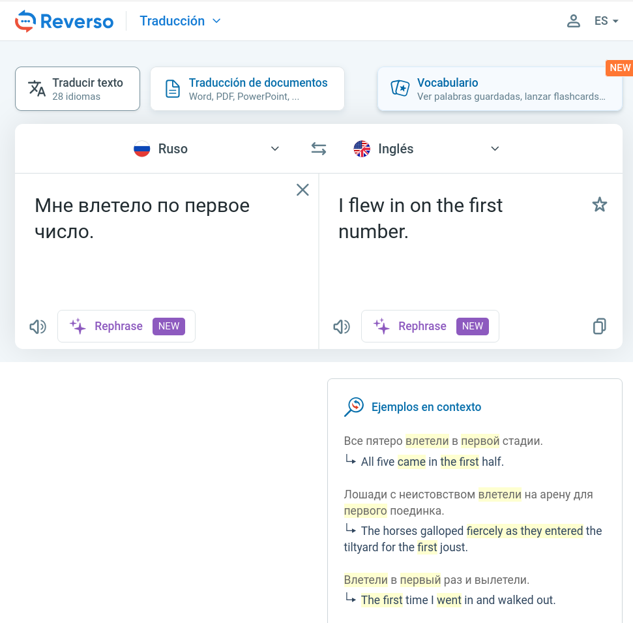Listen to the English translation audio

342,326
